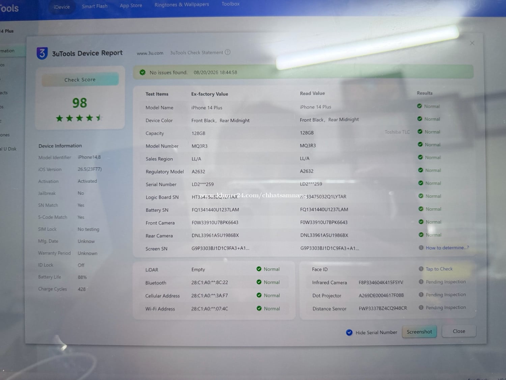Screen dimensions: 506x380
Task: Click the iOS Version value 26.5(23F77)
Action: 90,169
